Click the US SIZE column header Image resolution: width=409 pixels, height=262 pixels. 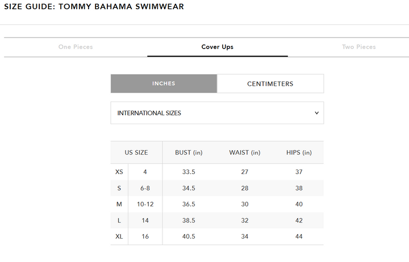click(136, 153)
